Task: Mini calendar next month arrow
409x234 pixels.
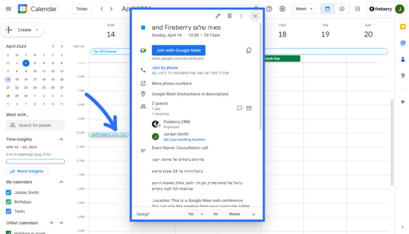Action: (62, 46)
